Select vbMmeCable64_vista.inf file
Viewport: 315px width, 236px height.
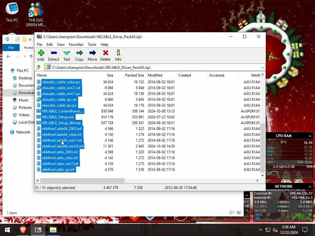62,135
